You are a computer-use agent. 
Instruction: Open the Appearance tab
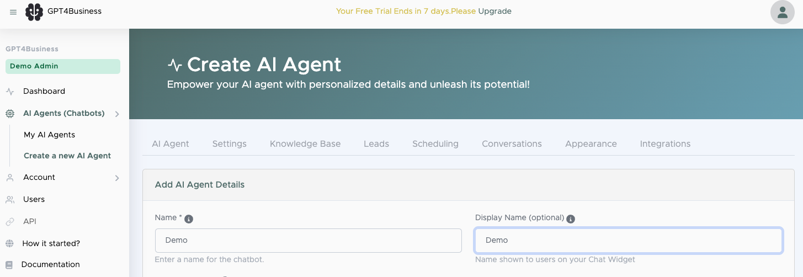pyautogui.click(x=591, y=144)
